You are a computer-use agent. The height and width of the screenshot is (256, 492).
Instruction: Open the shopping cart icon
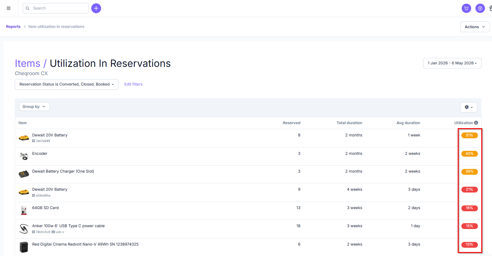[466, 8]
